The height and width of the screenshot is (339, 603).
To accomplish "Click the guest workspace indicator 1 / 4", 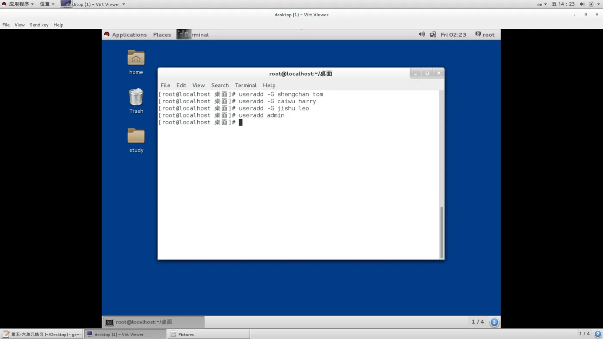I will point(478,322).
